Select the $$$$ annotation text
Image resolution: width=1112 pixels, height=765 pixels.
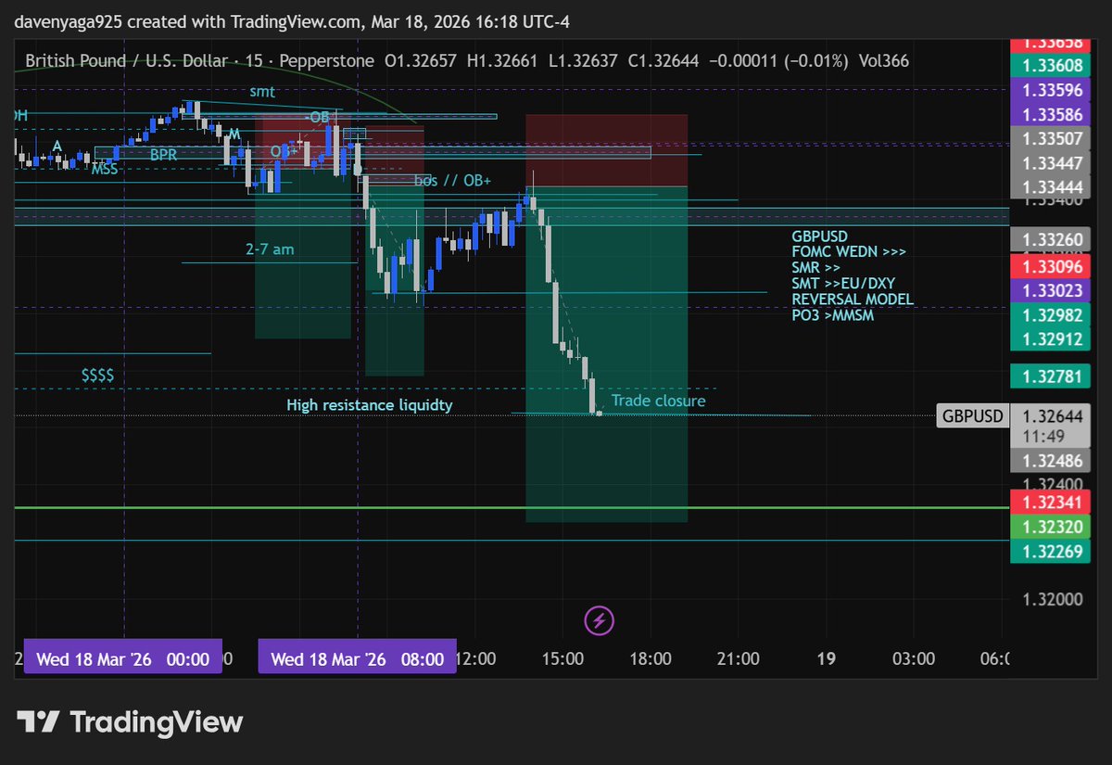98,376
